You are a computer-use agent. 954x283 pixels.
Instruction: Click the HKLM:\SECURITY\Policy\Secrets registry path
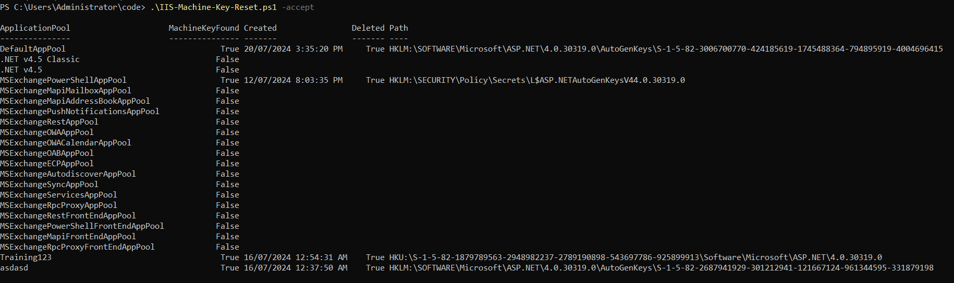pyautogui.click(x=537, y=80)
